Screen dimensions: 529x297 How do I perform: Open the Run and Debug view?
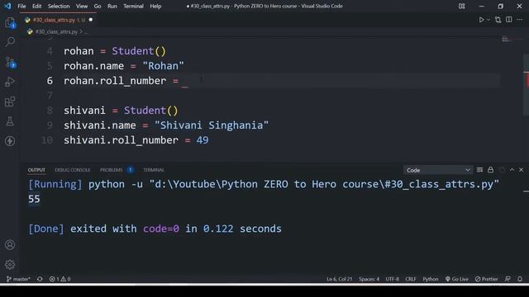click(x=10, y=82)
